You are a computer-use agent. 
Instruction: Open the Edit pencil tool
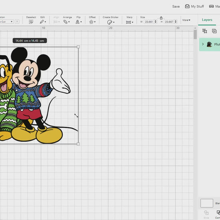point(43,22)
